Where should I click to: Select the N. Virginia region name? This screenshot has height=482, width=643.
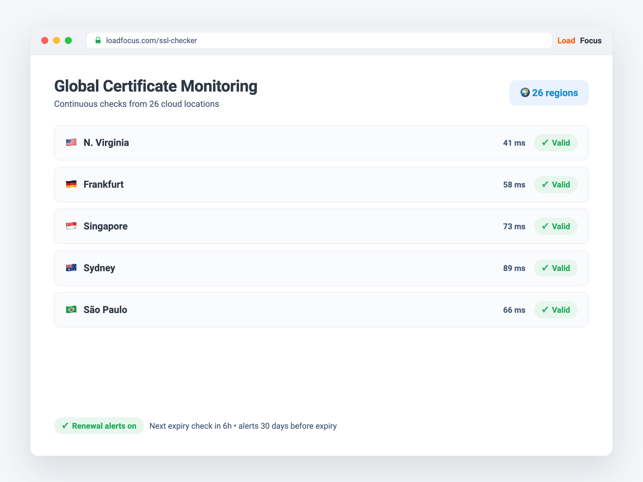point(106,143)
